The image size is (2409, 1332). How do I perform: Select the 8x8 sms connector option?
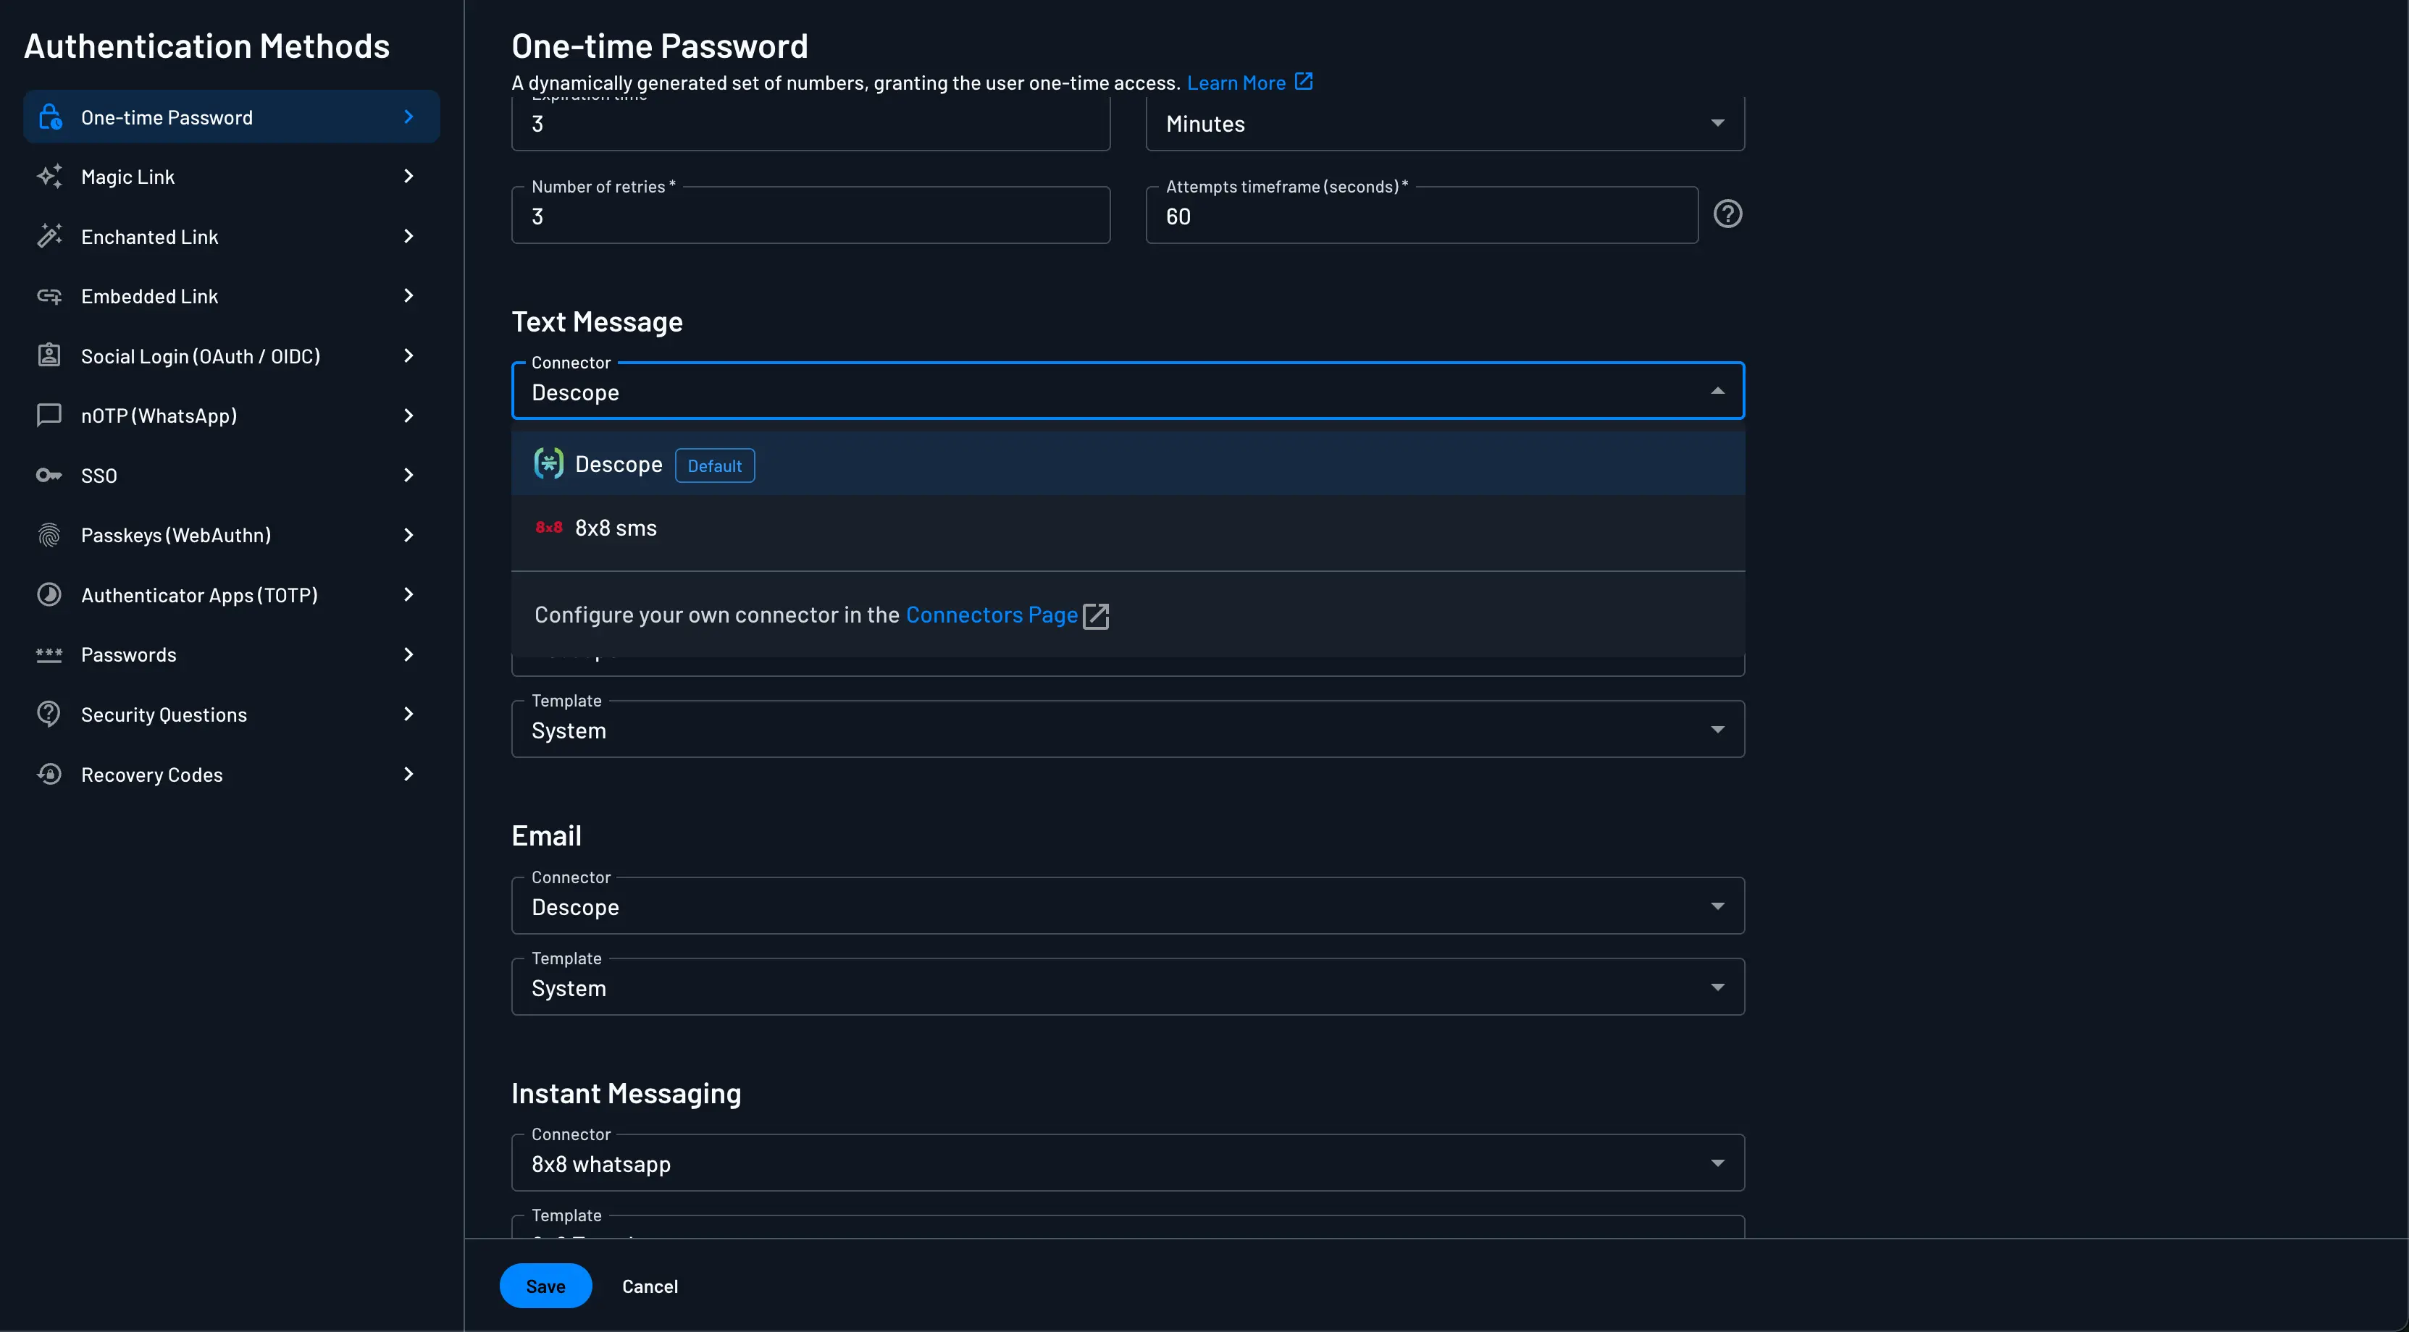coord(616,527)
